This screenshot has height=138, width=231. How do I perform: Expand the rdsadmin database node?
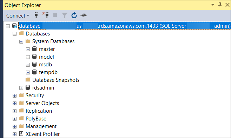click(x=21, y=88)
